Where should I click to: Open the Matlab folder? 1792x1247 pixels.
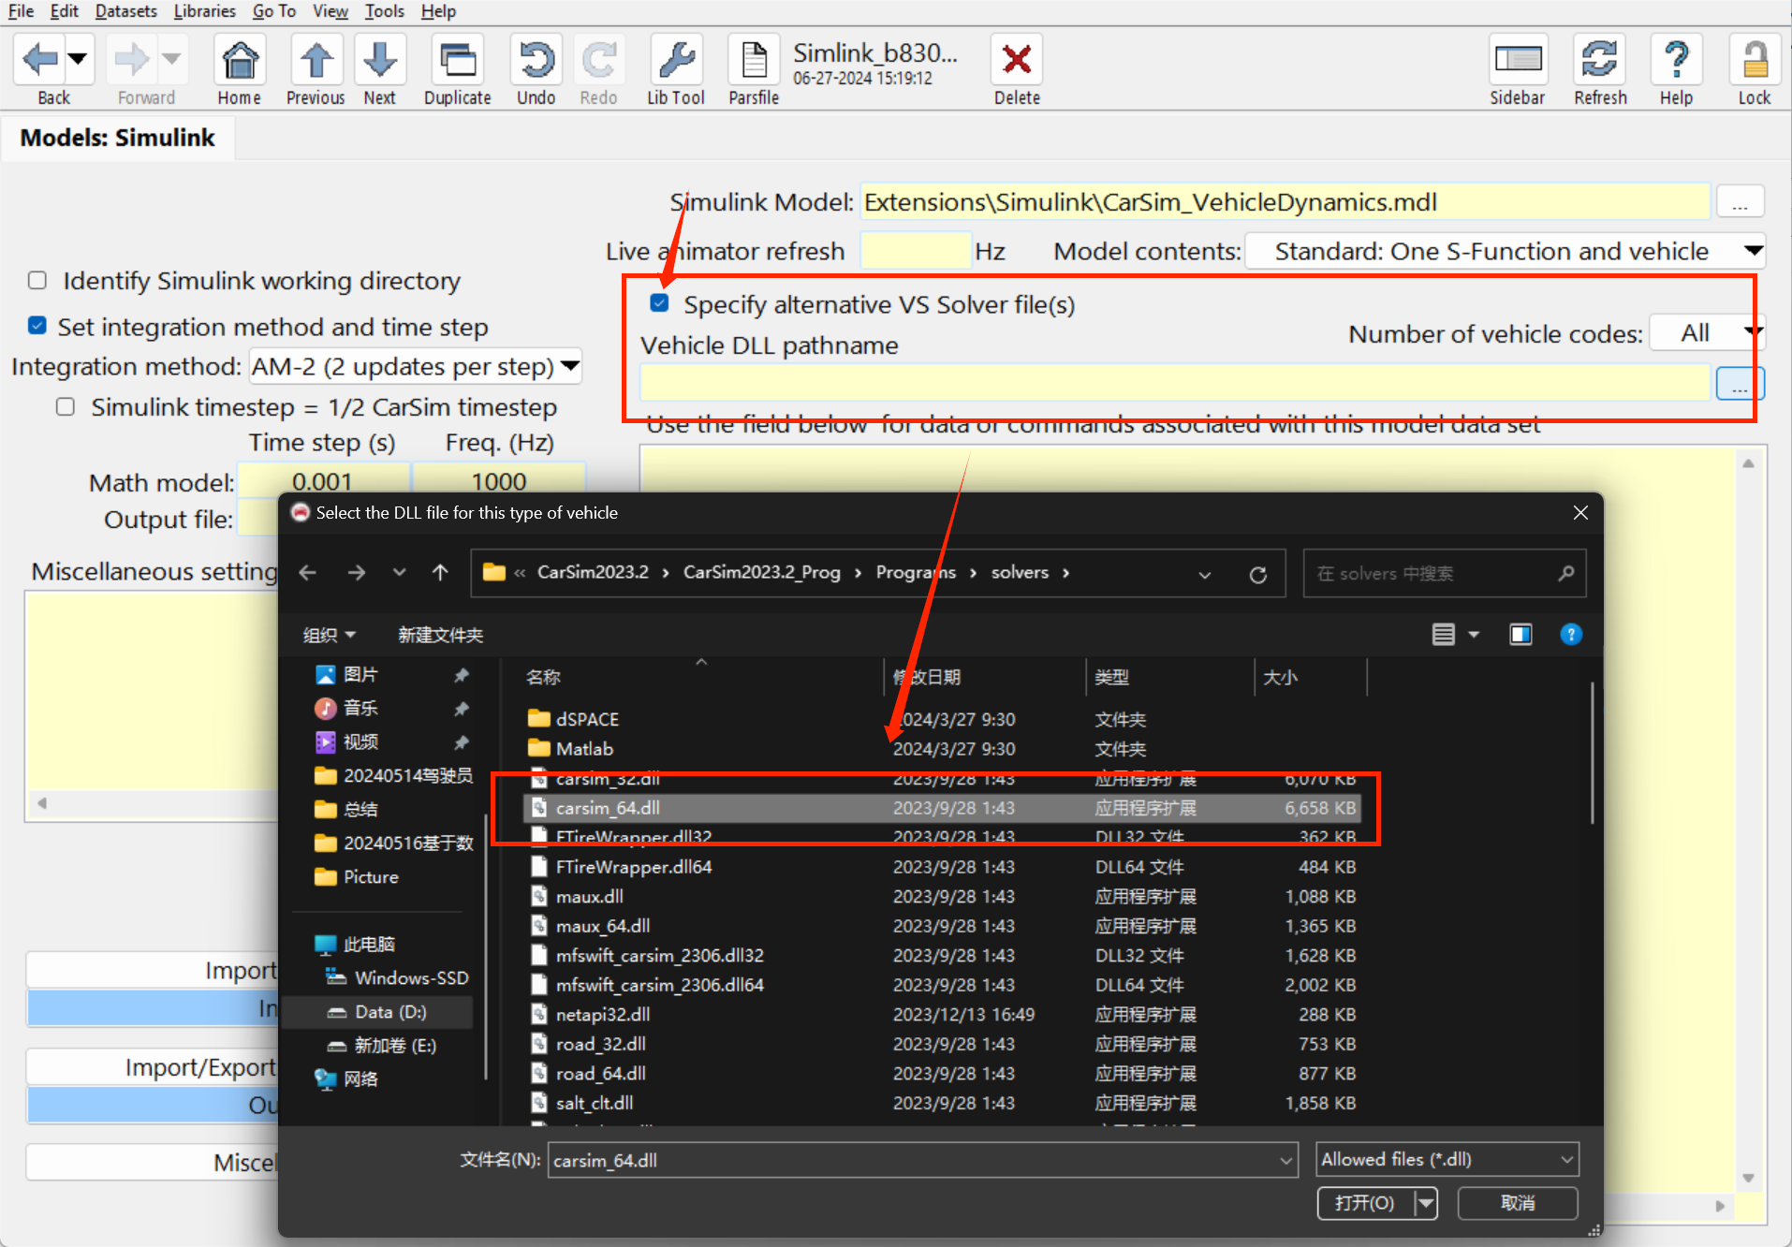tap(584, 749)
